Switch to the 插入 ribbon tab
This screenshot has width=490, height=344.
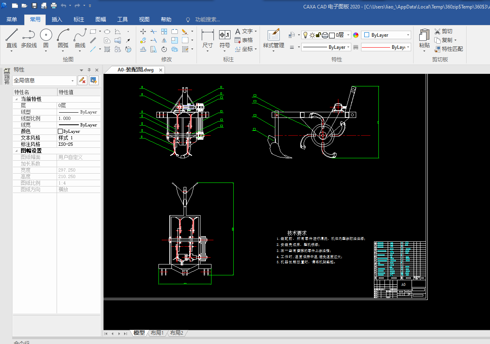tap(57, 19)
